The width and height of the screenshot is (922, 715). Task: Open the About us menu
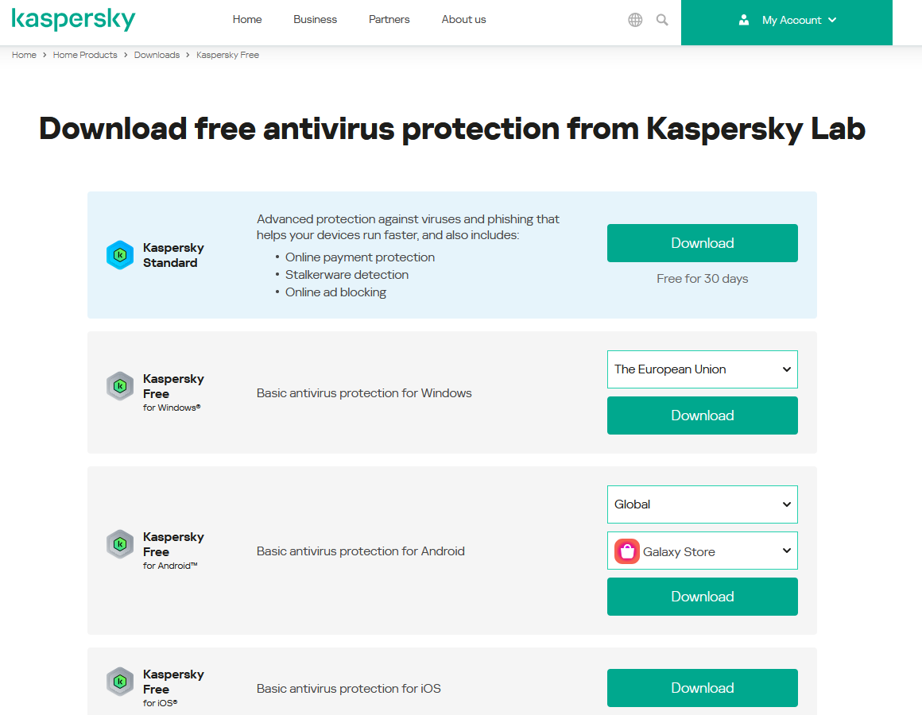click(464, 19)
